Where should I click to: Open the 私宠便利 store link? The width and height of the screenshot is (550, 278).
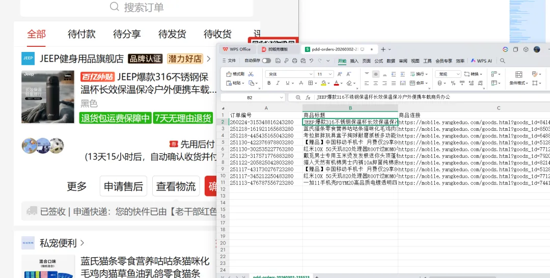pyautogui.click(x=58, y=243)
